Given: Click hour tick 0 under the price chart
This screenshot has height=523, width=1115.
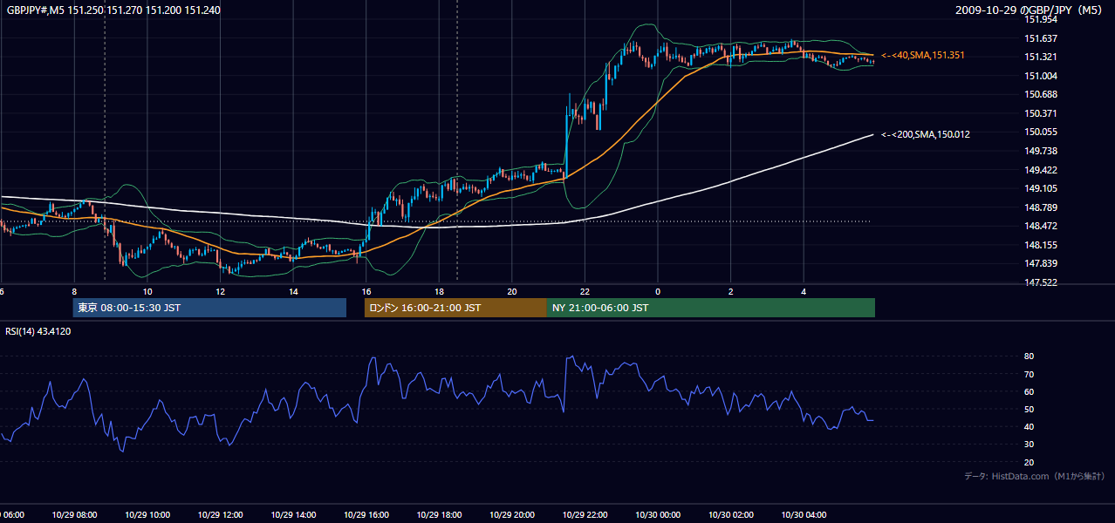Looking at the screenshot, I should [x=658, y=291].
